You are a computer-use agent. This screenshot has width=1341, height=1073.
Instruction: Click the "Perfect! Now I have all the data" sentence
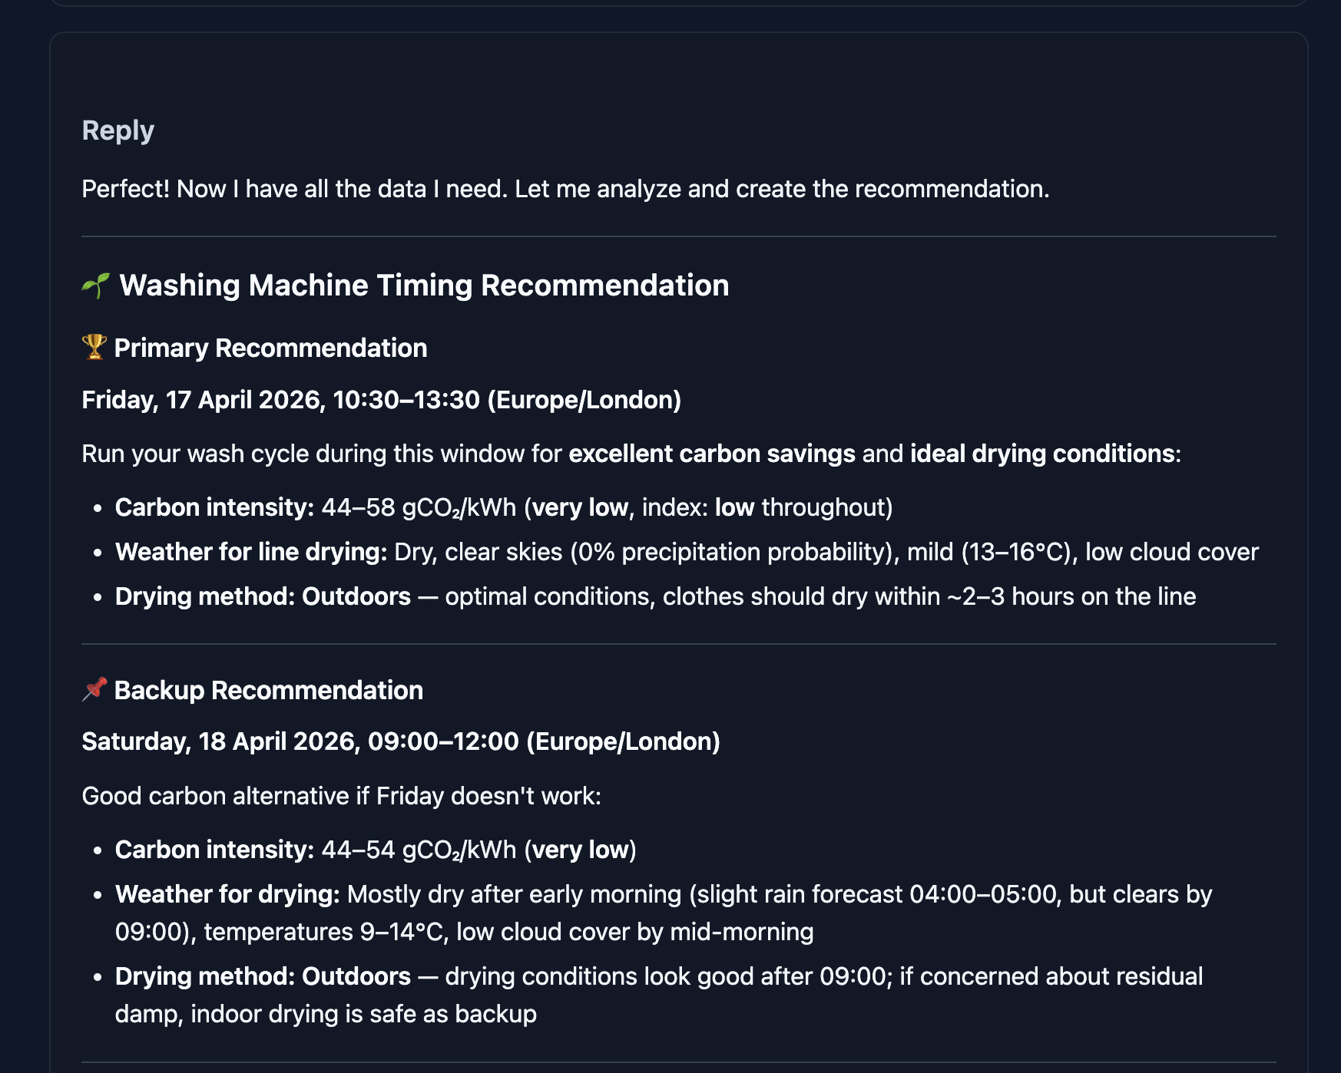565,190
